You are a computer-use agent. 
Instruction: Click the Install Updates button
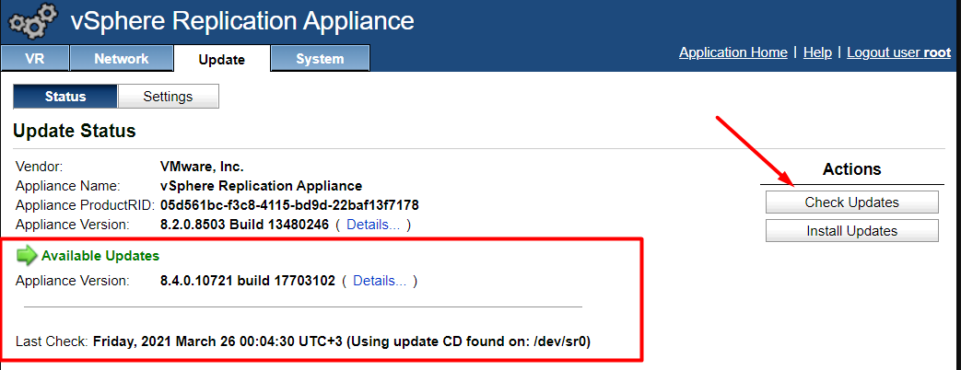[x=851, y=231]
